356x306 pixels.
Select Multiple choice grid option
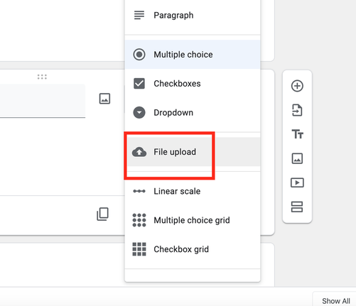(193, 220)
